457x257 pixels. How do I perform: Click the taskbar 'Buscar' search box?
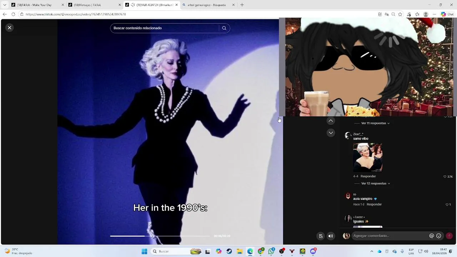(x=177, y=252)
